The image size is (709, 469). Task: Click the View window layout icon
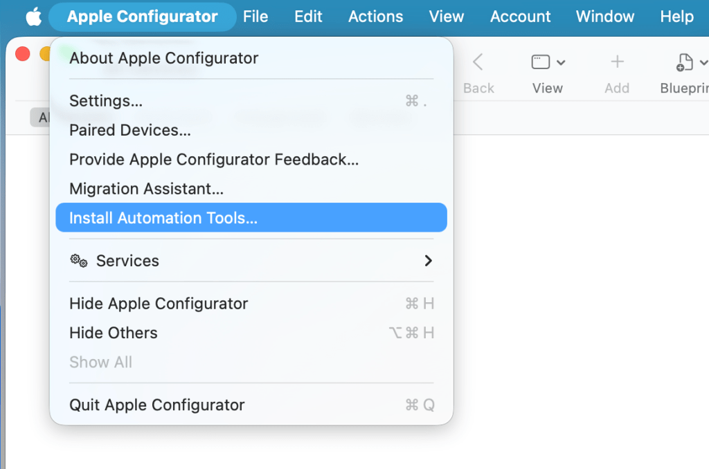click(x=540, y=62)
